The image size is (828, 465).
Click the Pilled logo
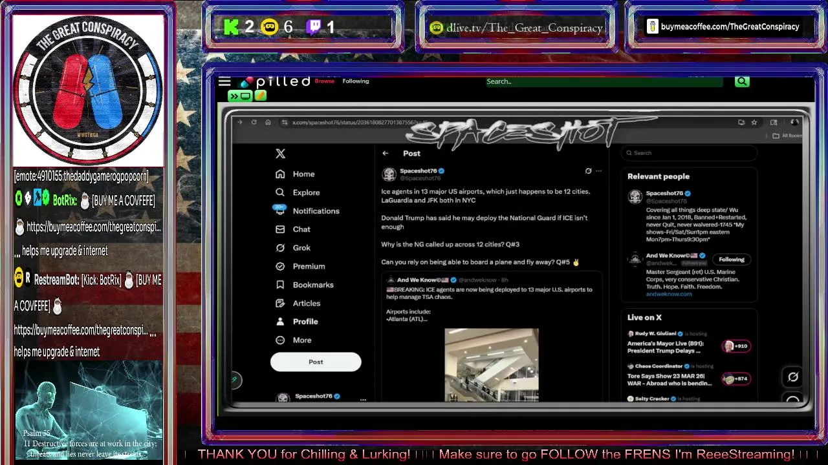tap(276, 81)
